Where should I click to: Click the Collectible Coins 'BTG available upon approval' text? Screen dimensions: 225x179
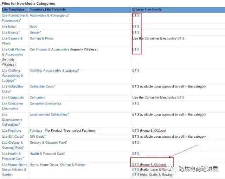pyautogui.click(x=169, y=86)
